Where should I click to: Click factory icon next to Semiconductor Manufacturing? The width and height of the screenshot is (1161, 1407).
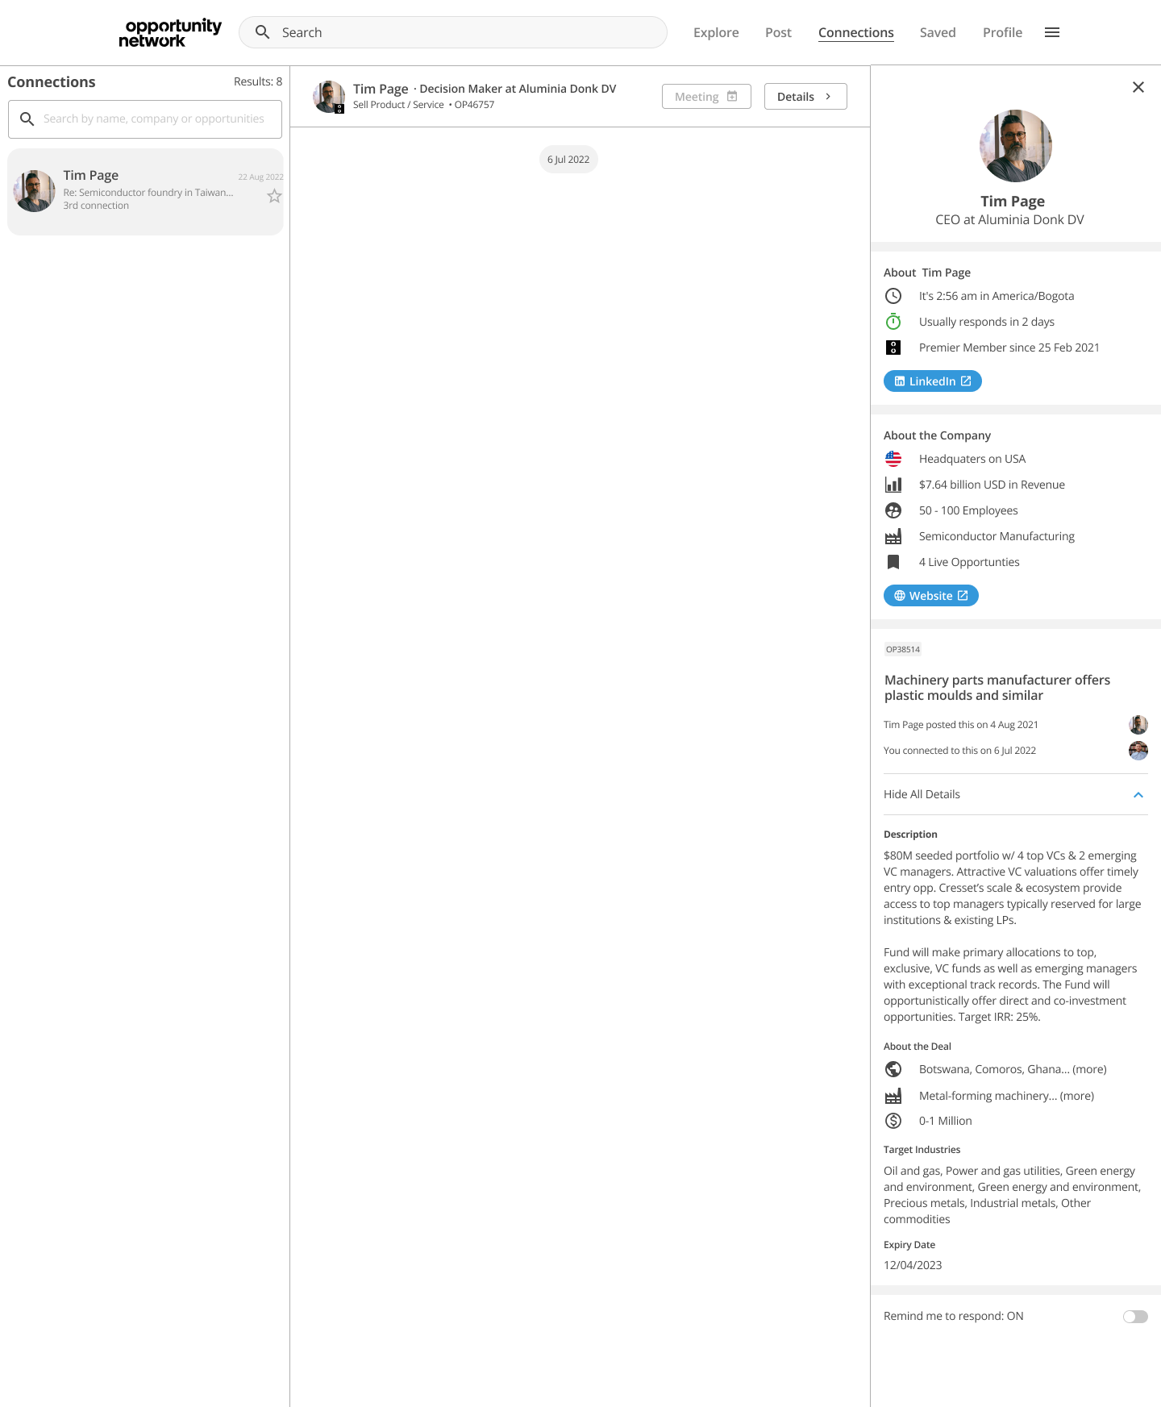point(893,536)
